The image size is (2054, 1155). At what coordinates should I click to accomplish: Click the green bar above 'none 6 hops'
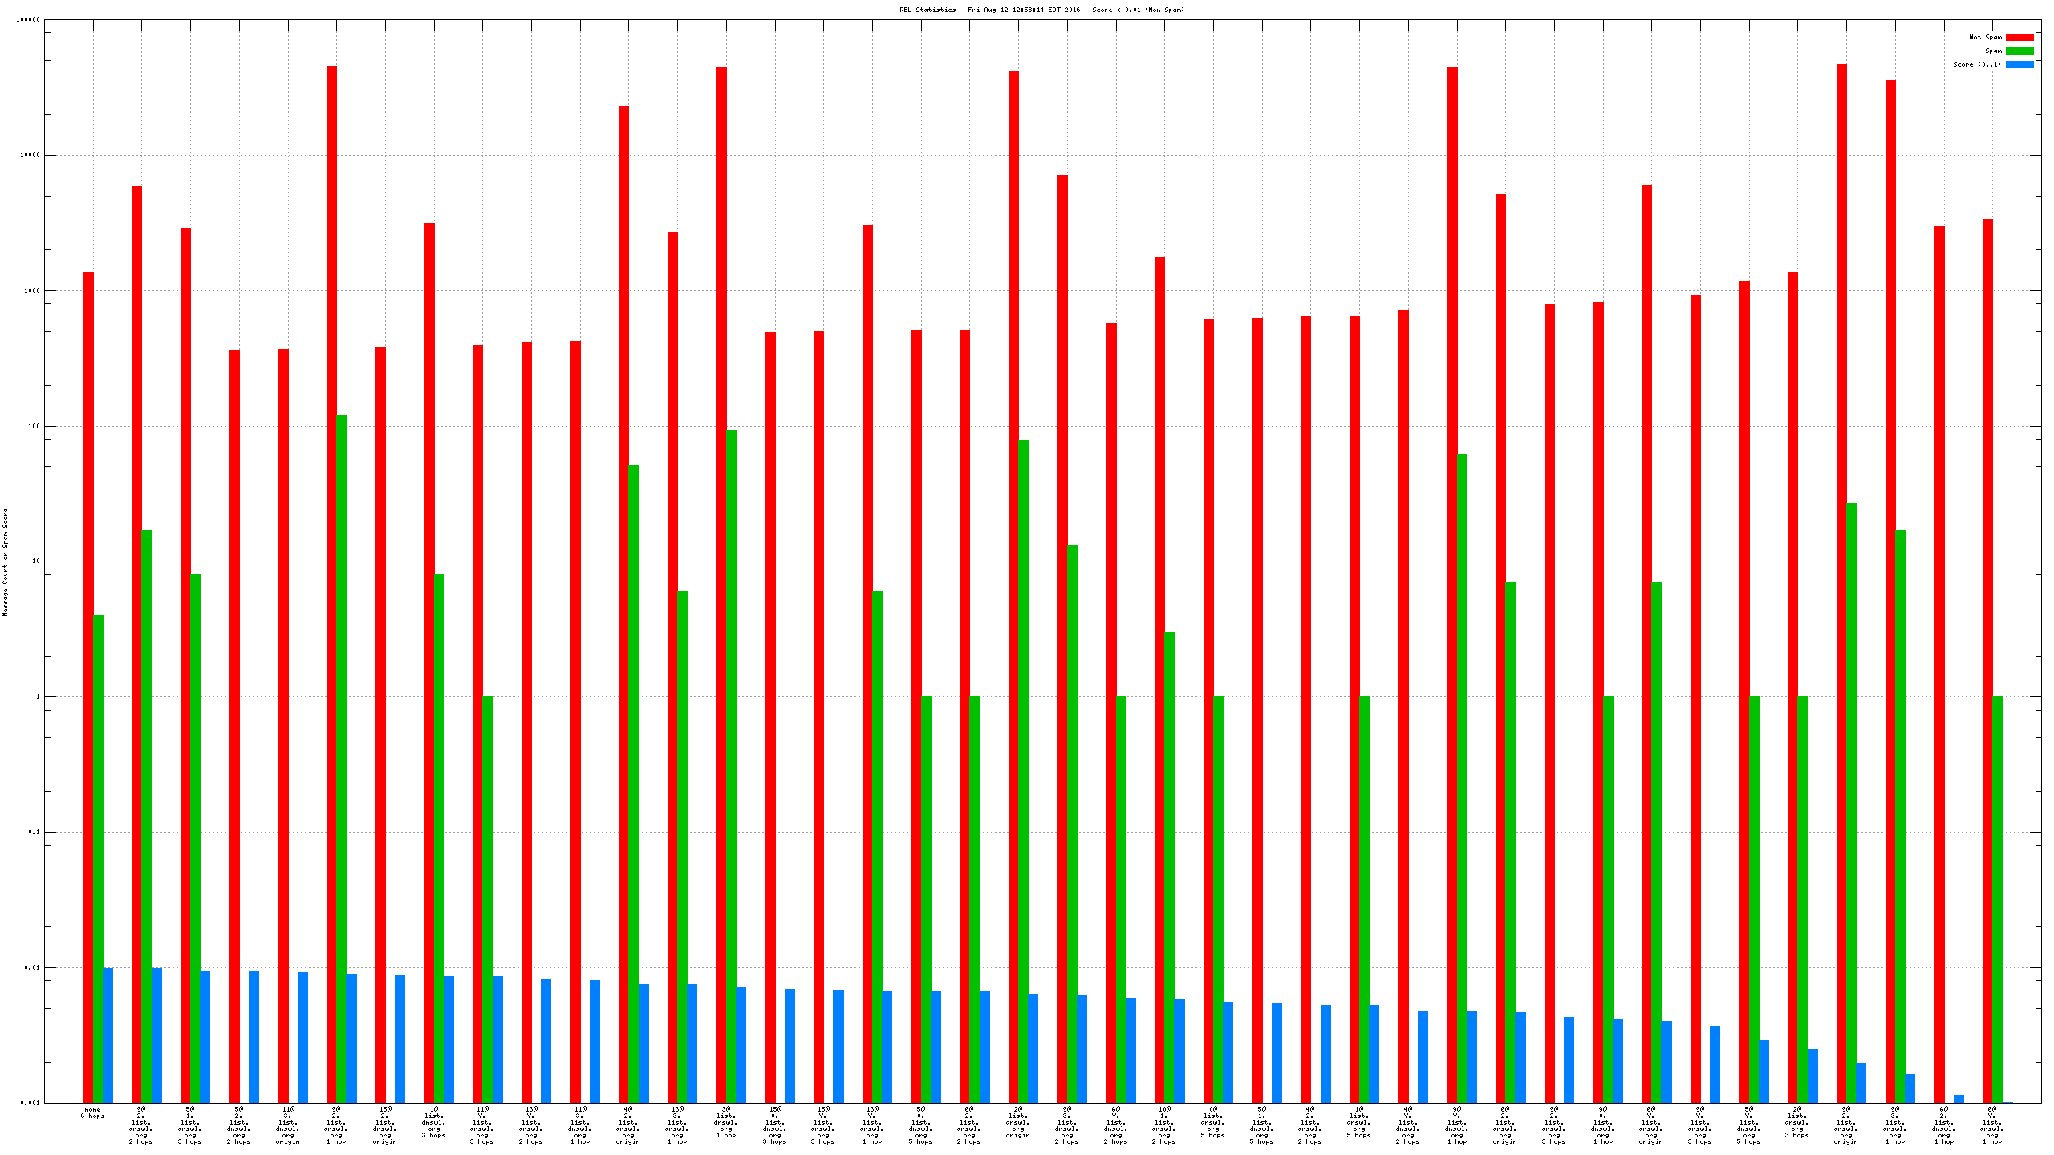[98, 858]
